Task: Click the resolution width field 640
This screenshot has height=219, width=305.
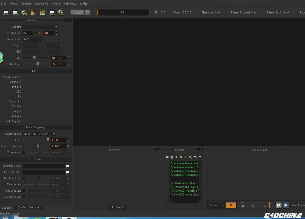Action: (x=28, y=33)
